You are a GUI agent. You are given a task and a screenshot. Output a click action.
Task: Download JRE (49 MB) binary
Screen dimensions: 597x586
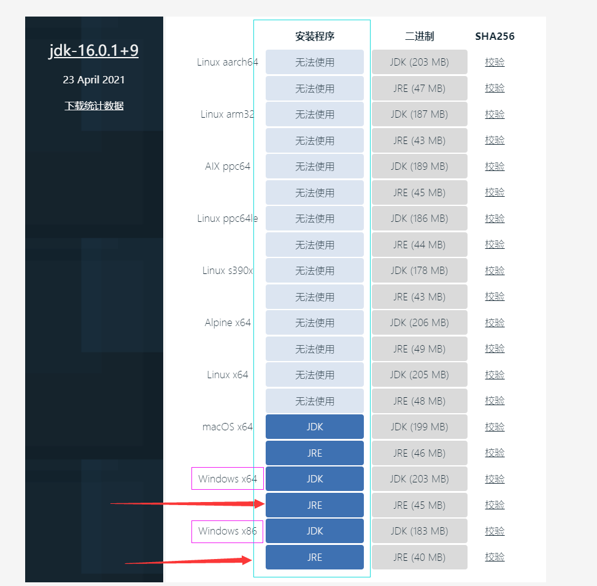tap(420, 349)
